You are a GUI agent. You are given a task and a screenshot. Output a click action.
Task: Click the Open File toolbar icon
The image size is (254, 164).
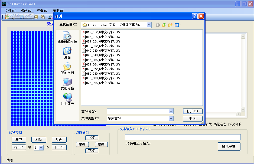tap(6, 17)
